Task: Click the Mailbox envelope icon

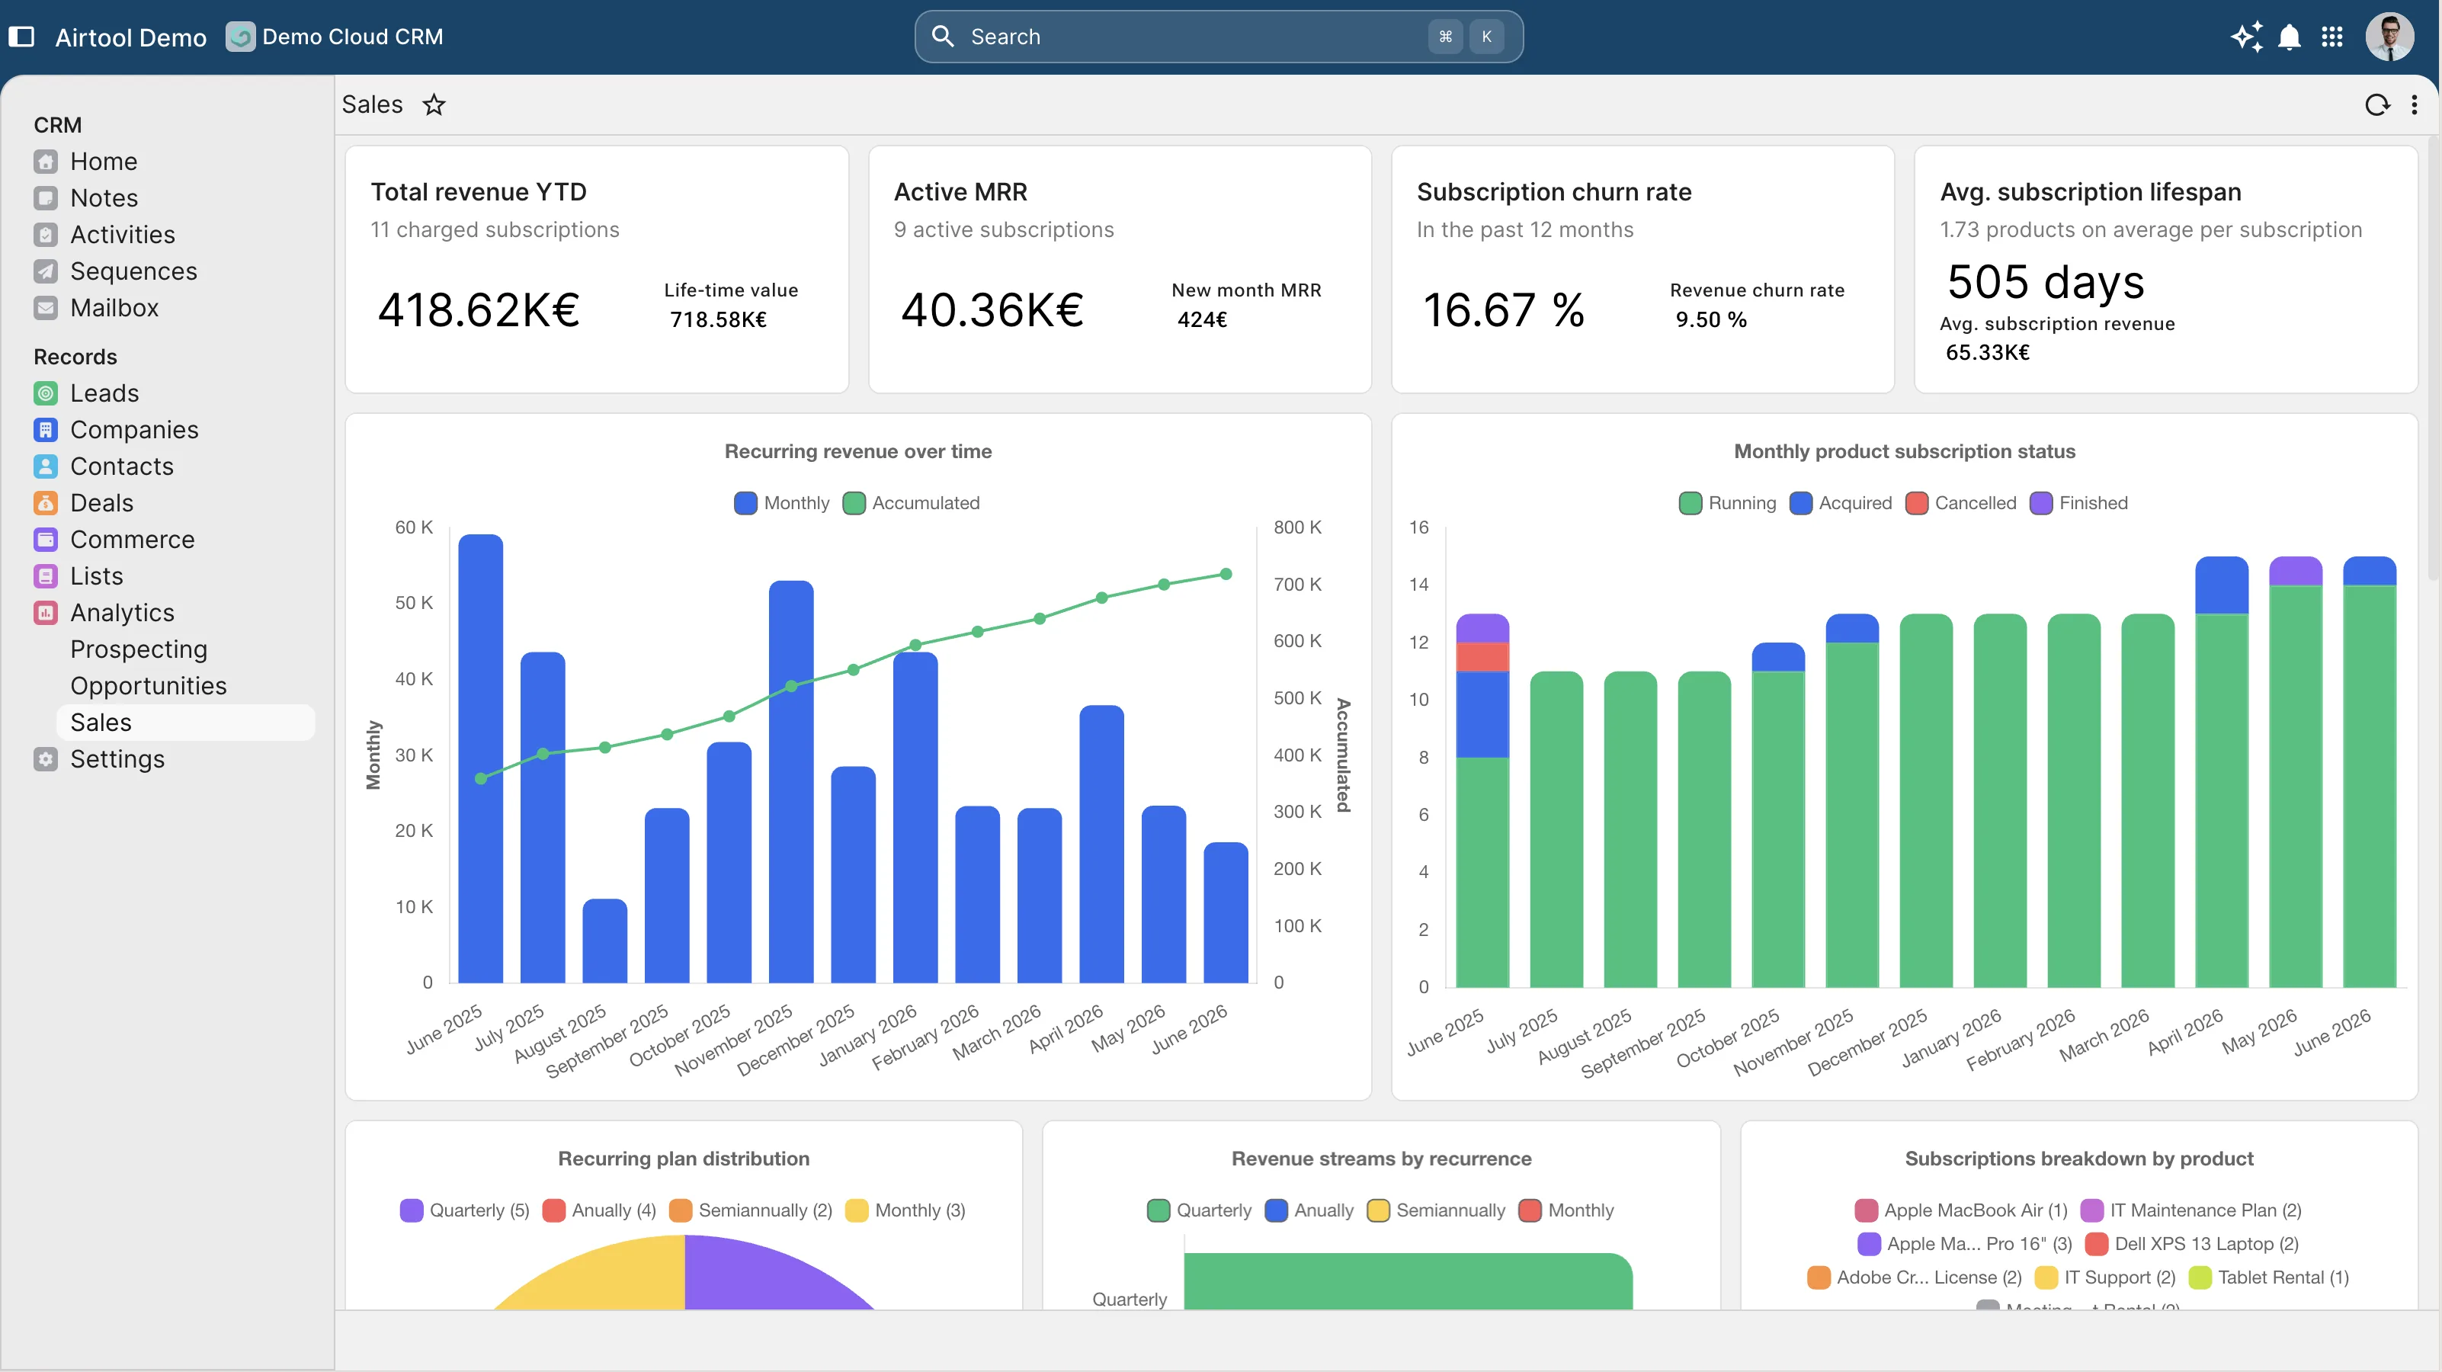Action: click(46, 308)
